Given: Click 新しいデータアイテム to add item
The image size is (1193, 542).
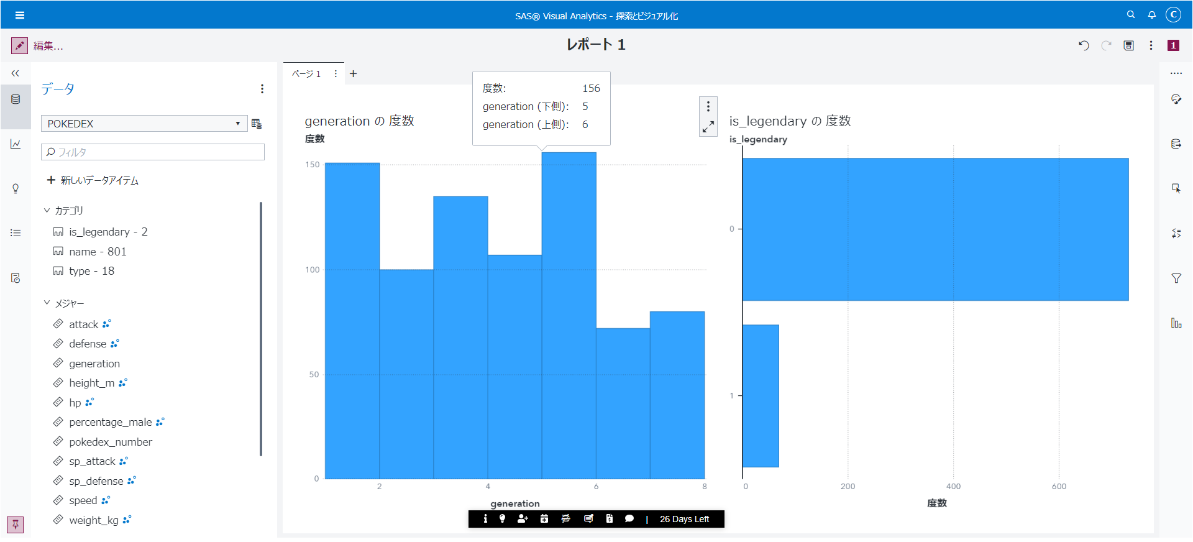Looking at the screenshot, I should (93, 180).
